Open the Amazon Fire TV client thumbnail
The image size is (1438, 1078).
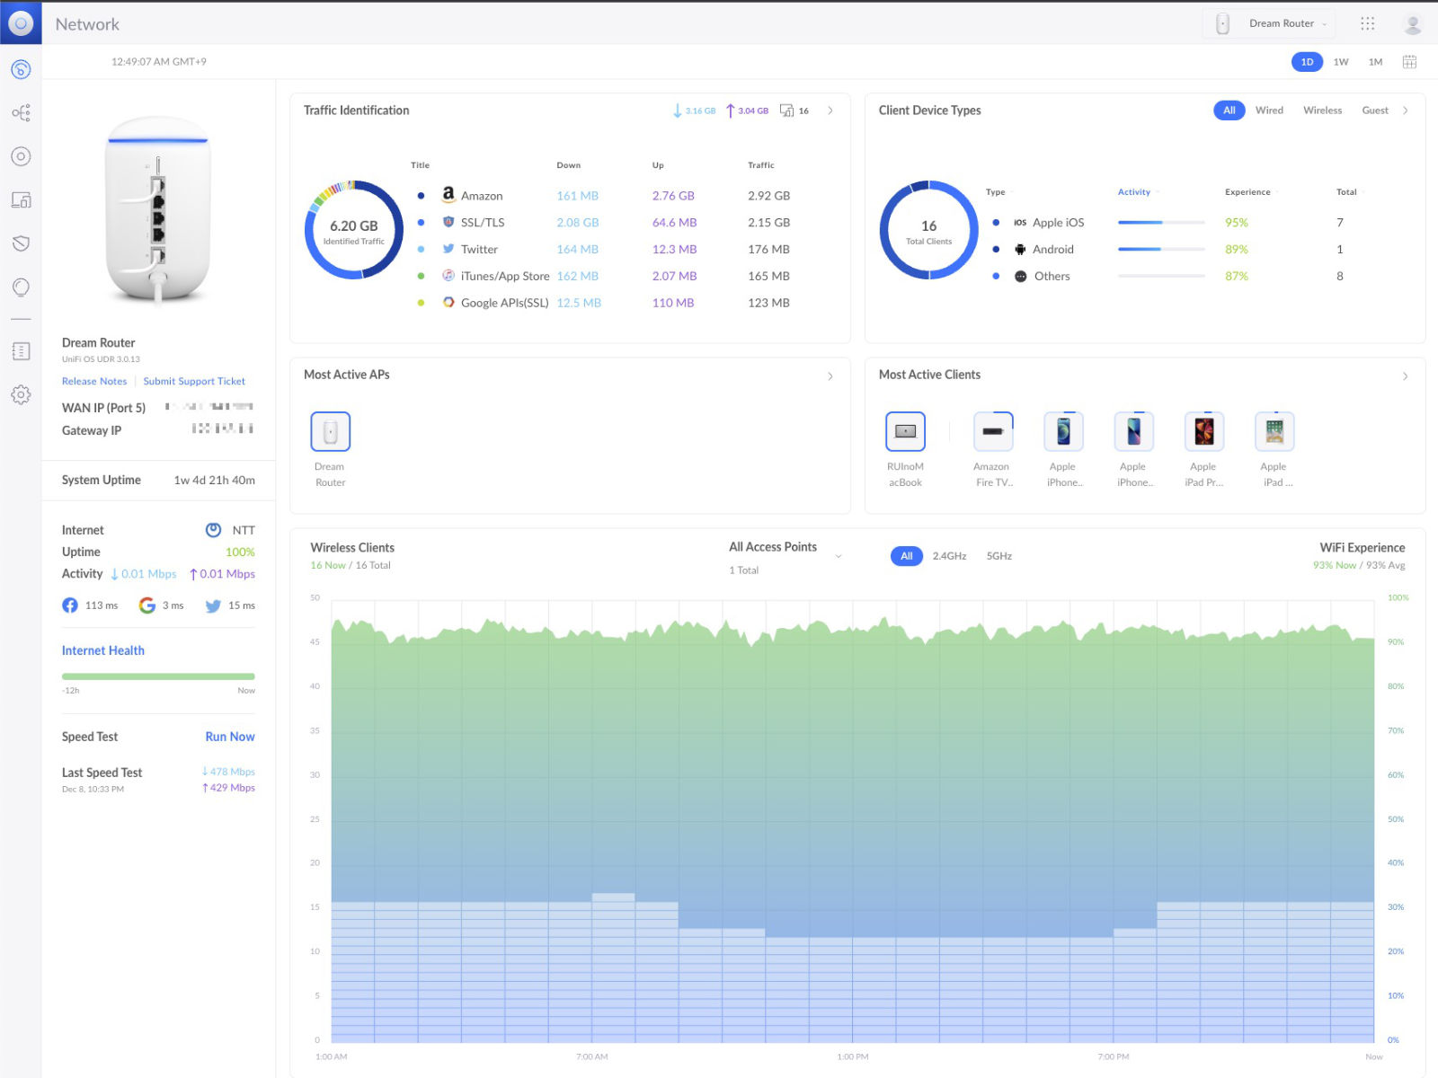[993, 431]
